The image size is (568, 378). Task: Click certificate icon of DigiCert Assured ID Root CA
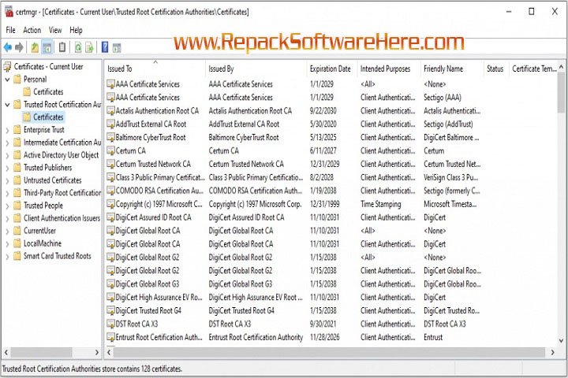tap(110, 217)
